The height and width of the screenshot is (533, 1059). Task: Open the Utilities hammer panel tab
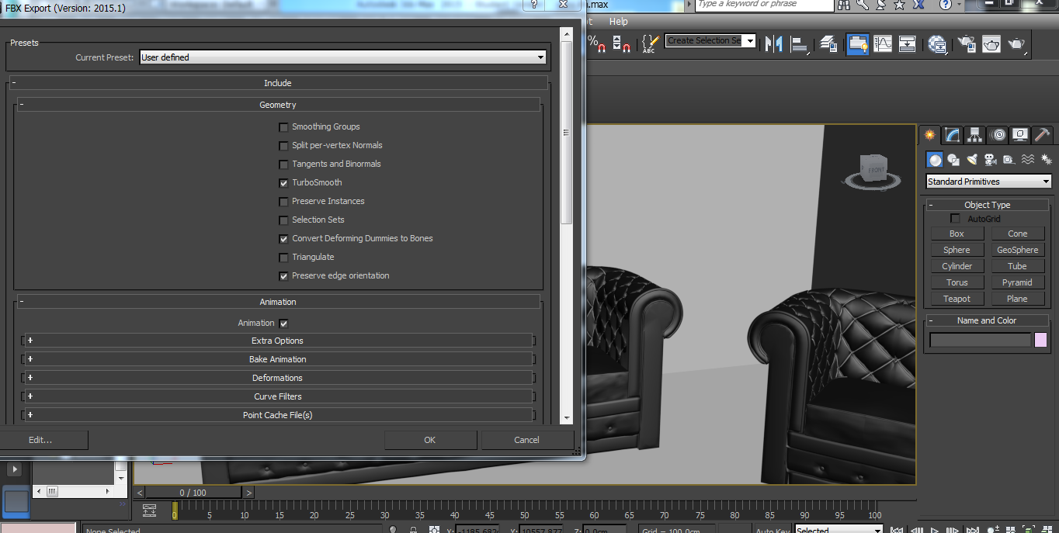coord(1043,135)
